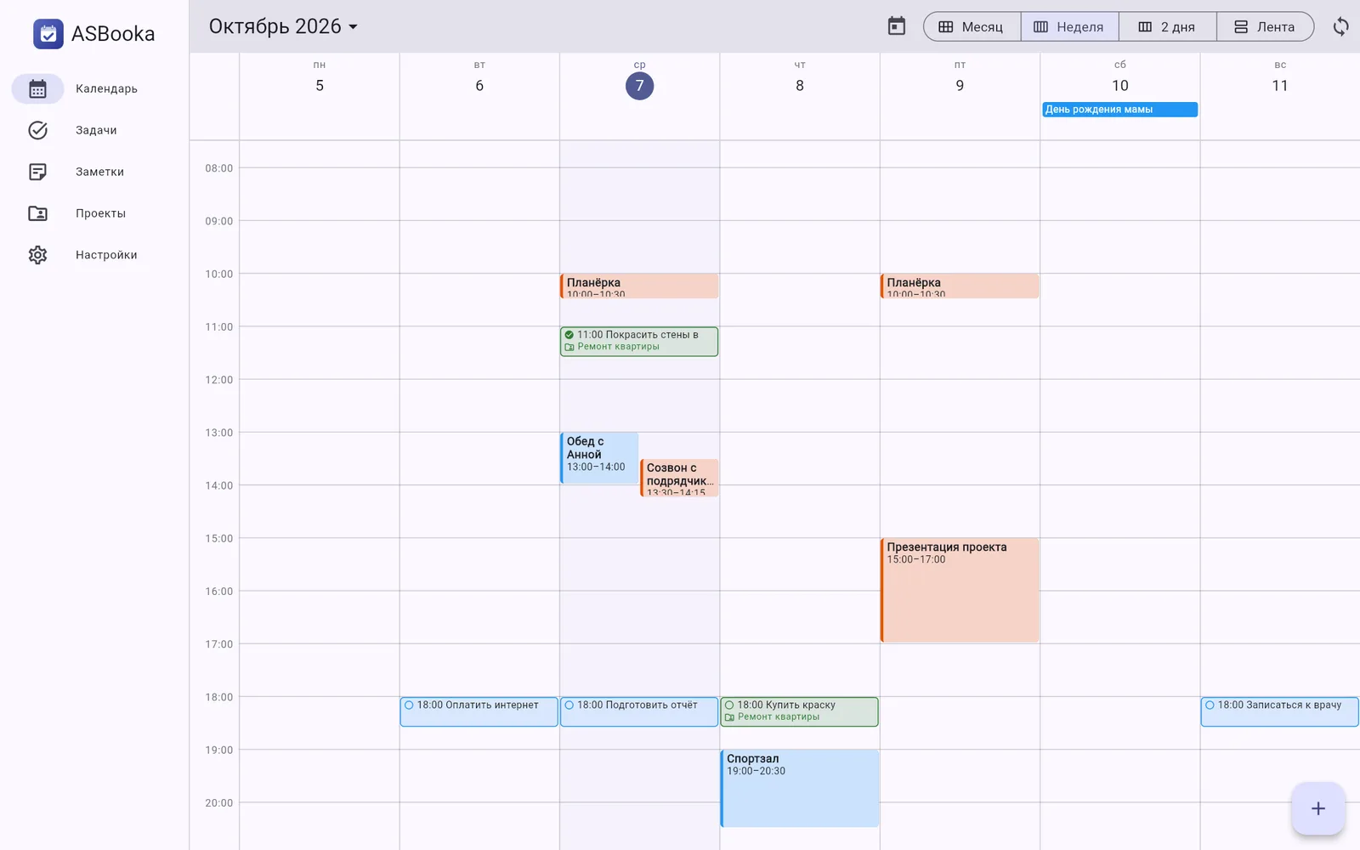Click the ASBooka app logo icon
This screenshot has height=850, width=1360.
(48, 34)
